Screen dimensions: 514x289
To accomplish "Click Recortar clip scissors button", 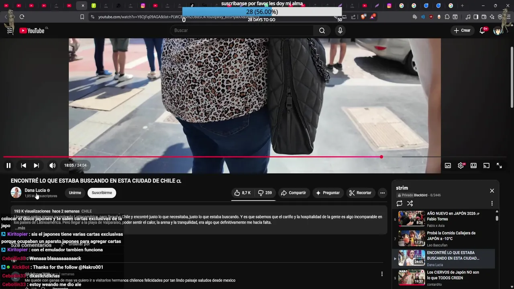I will pyautogui.click(x=360, y=193).
